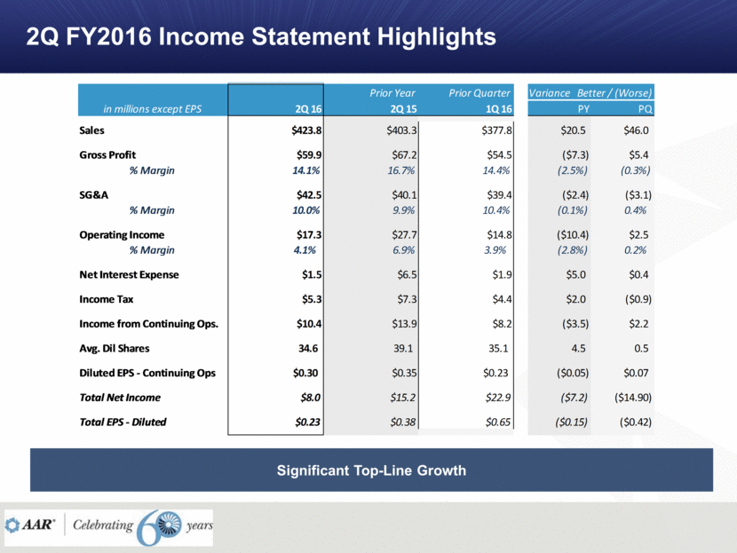Click the Prior Quarter 1Q 16 column header

[479, 100]
